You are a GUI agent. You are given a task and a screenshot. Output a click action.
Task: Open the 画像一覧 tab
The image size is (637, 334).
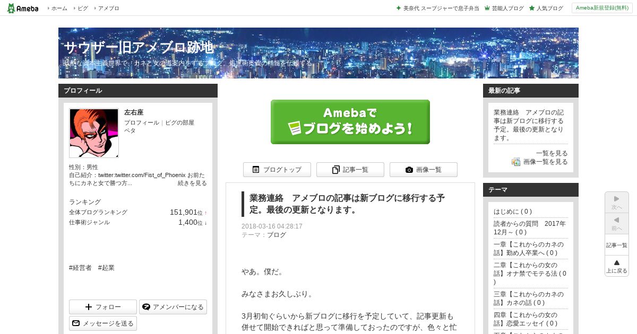tap(424, 170)
